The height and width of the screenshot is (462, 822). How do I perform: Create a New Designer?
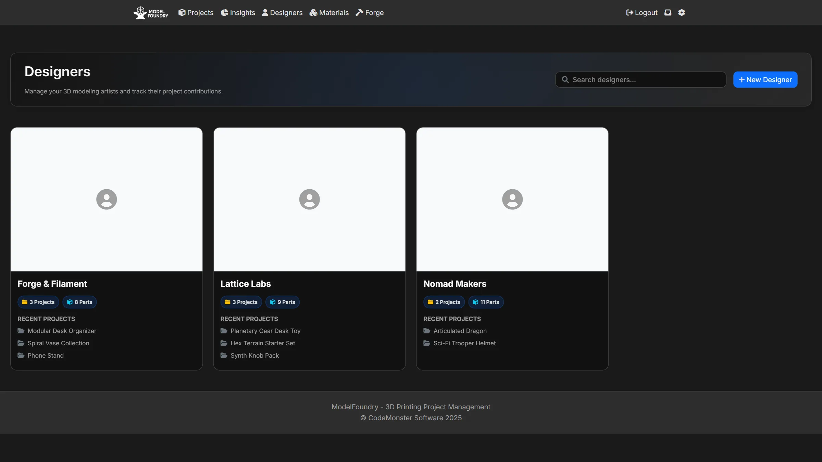(x=765, y=80)
